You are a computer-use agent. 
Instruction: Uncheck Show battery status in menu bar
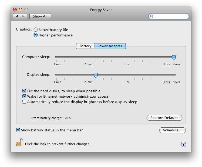18,130
